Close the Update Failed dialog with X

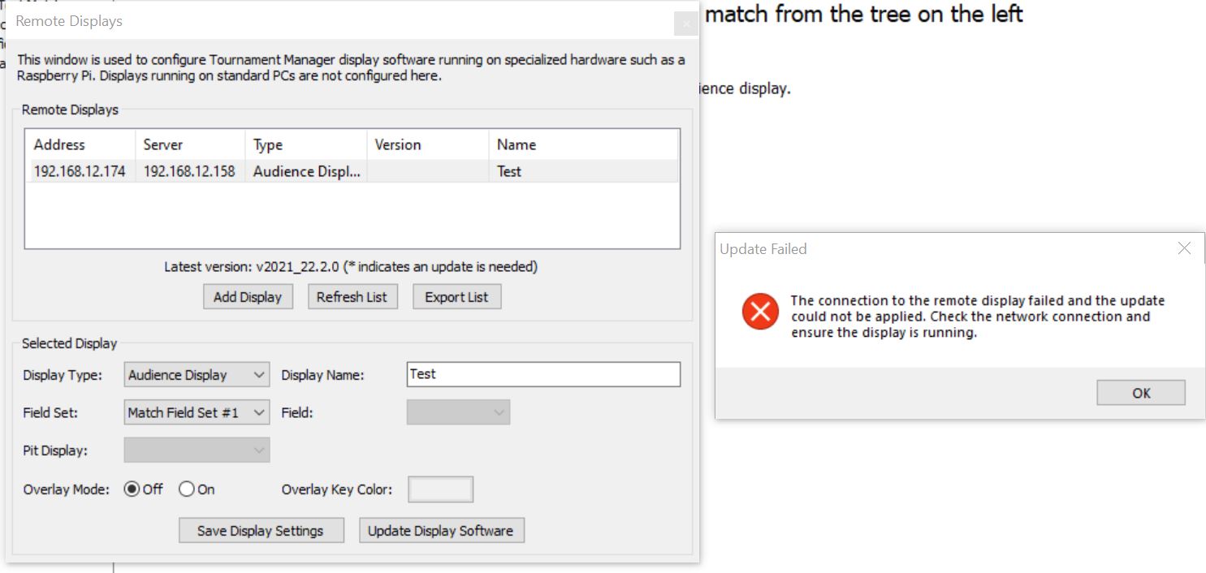(x=1184, y=249)
